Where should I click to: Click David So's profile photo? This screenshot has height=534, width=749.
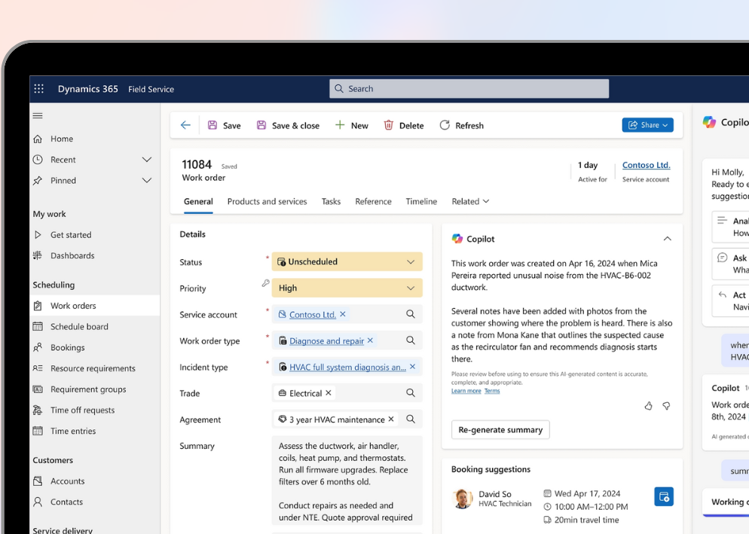coord(462,499)
